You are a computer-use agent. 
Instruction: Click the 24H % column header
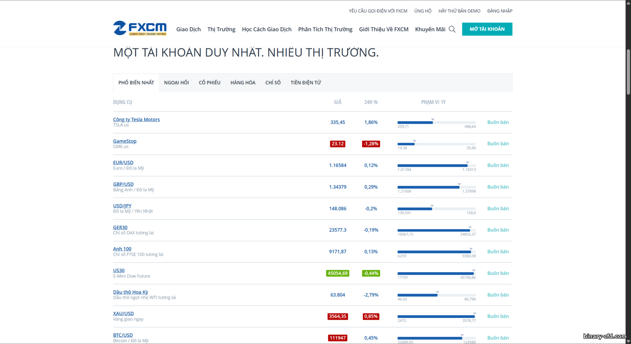pos(371,102)
